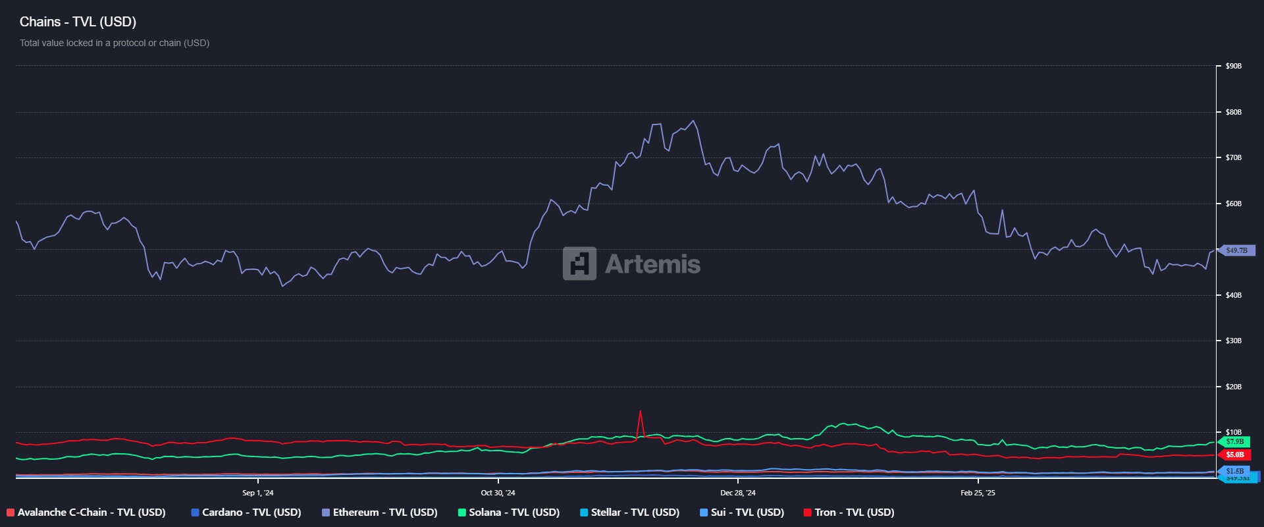Click the $90B y-axis label
This screenshot has height=527, width=1264.
coord(1233,67)
